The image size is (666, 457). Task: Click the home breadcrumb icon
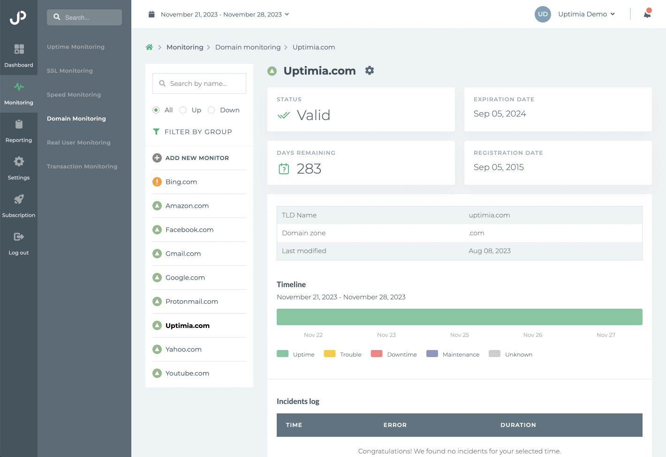pos(149,47)
